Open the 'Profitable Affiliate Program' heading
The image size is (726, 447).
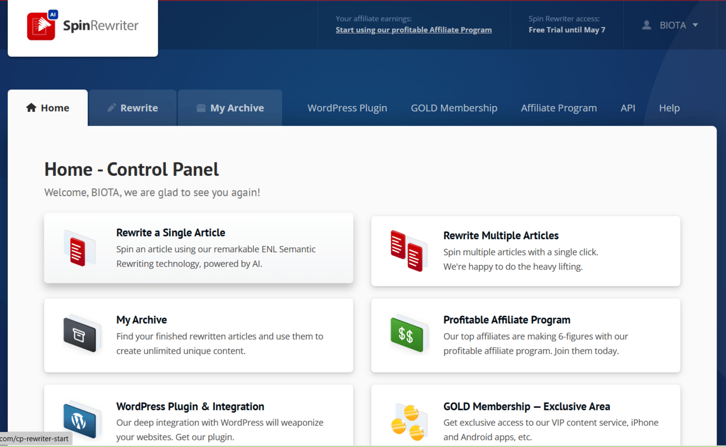pos(507,320)
